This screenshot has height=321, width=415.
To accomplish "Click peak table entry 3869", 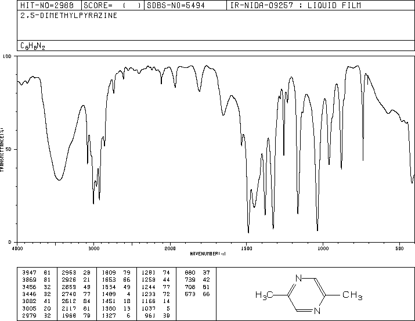I will pyautogui.click(x=29, y=280).
